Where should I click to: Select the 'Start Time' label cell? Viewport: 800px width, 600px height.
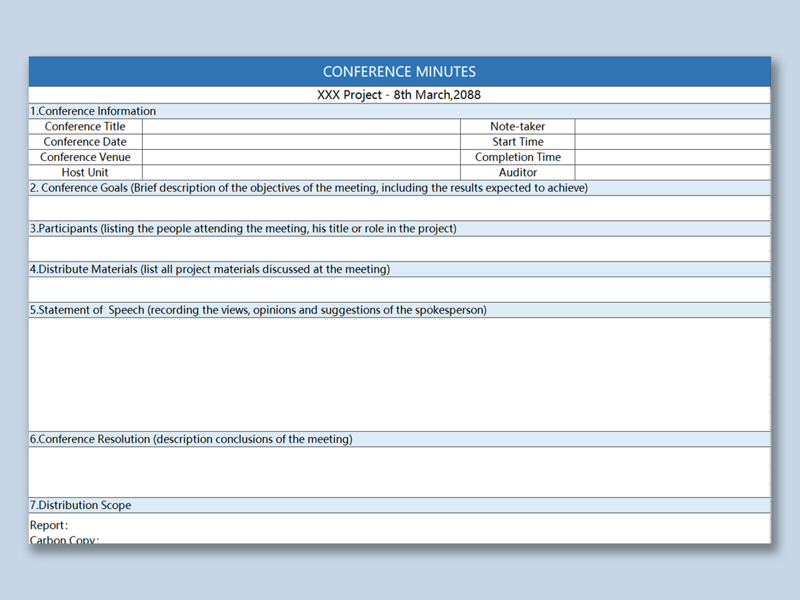click(518, 142)
